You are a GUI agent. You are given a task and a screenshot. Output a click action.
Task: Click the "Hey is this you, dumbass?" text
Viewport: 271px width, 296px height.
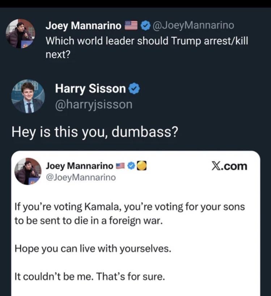click(95, 132)
